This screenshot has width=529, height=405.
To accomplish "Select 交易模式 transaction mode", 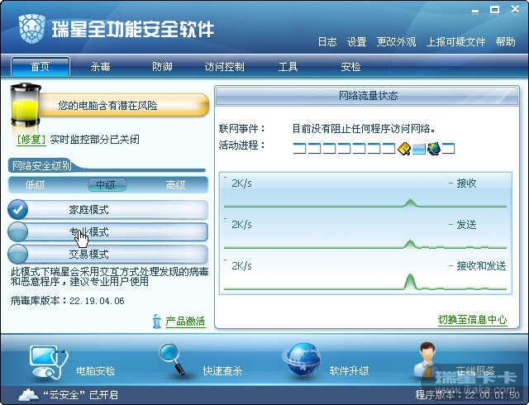I will (108, 254).
